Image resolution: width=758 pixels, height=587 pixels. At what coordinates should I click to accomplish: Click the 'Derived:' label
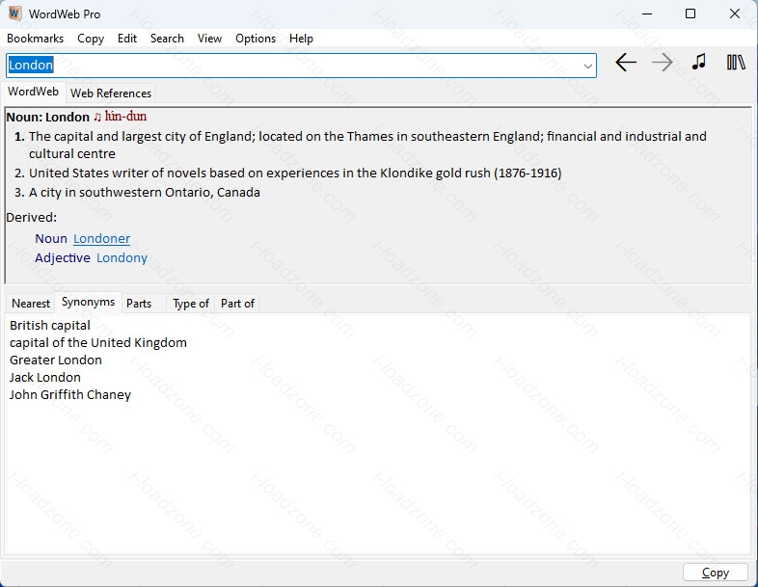32,218
